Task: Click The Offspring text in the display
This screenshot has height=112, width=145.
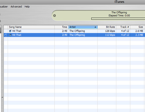Action: [119, 13]
